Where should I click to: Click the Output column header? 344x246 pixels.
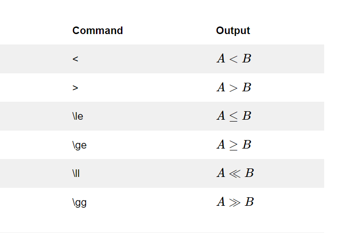[x=233, y=31]
